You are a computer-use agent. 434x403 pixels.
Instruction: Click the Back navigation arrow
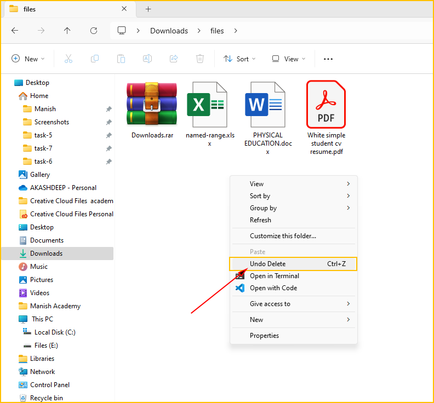click(15, 31)
